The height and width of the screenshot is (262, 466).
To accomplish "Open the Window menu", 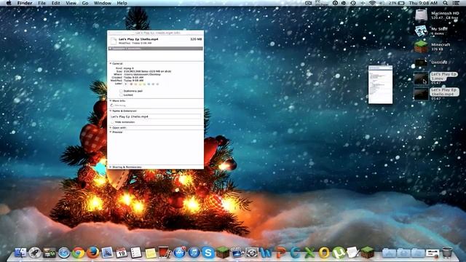I will (x=102, y=3).
